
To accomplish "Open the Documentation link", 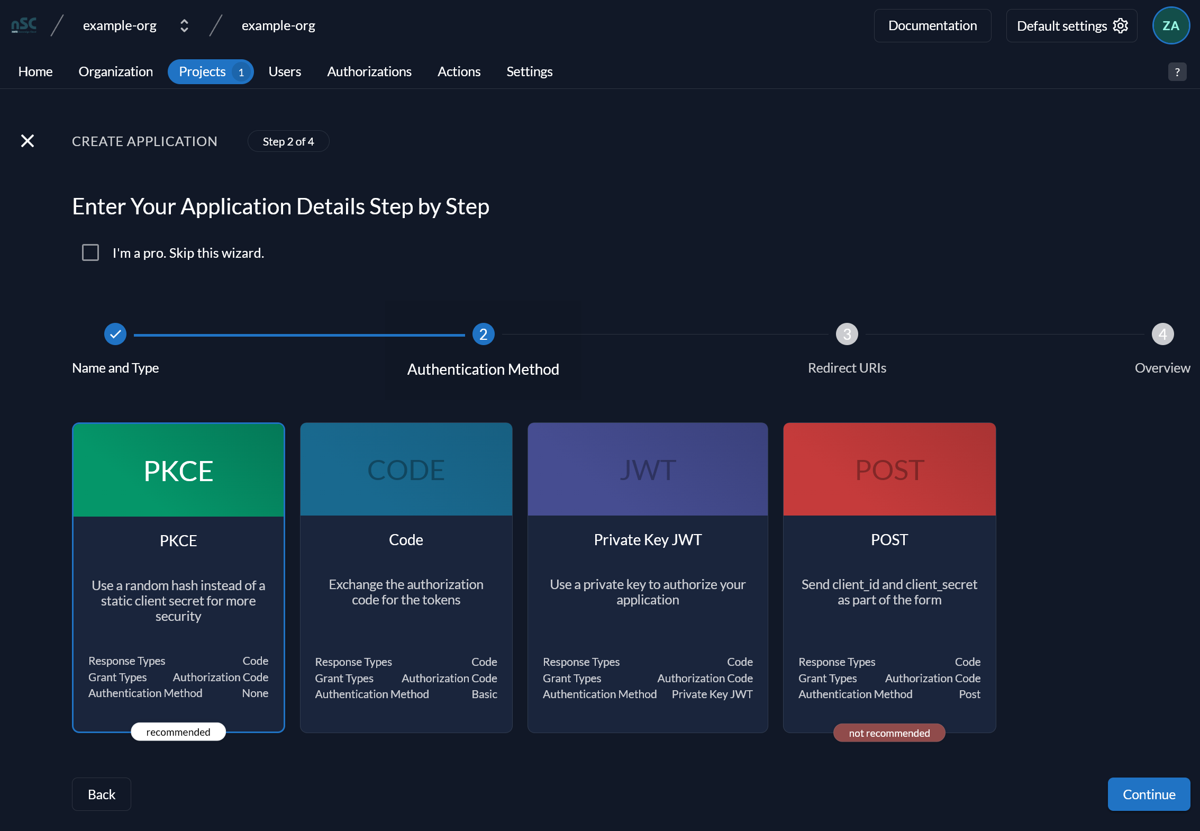I will click(932, 25).
